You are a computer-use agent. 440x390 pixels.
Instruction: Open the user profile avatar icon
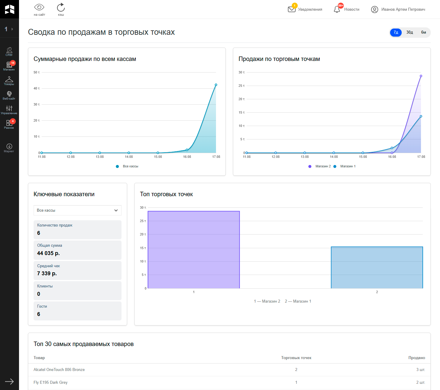click(374, 10)
